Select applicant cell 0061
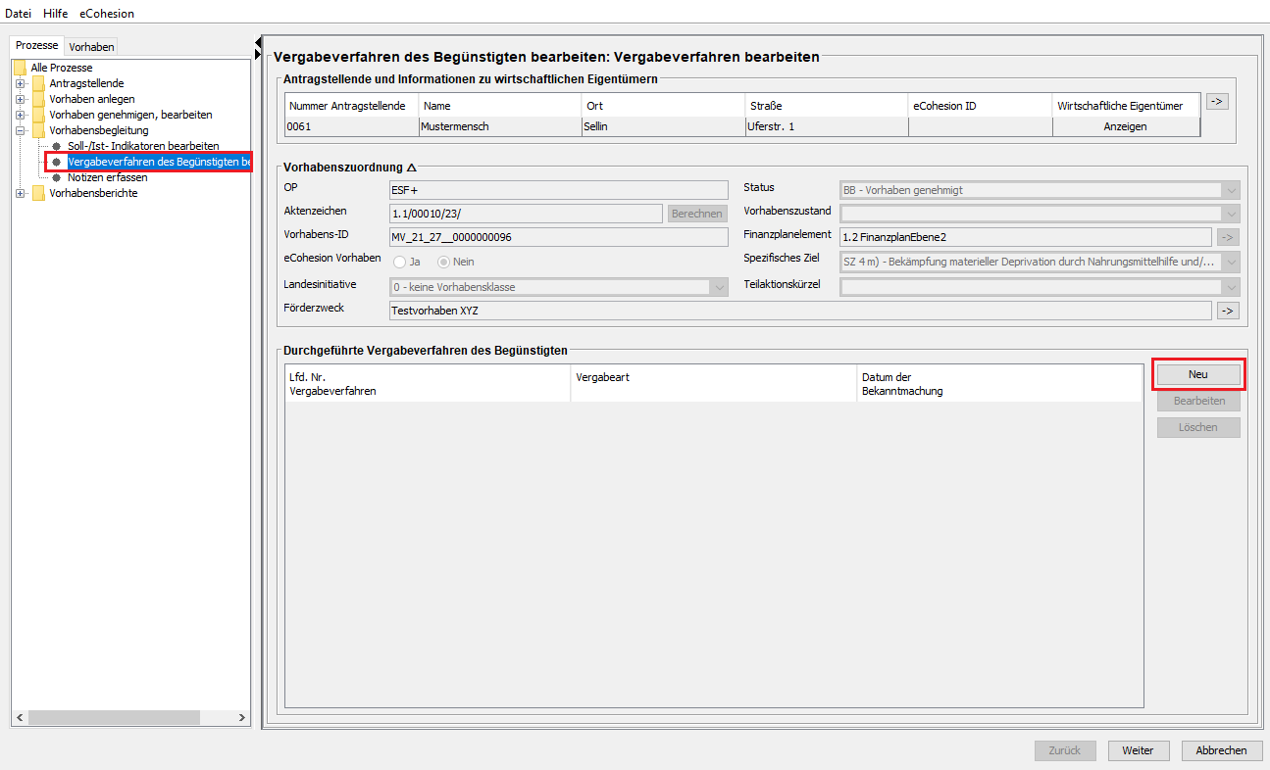 click(352, 126)
